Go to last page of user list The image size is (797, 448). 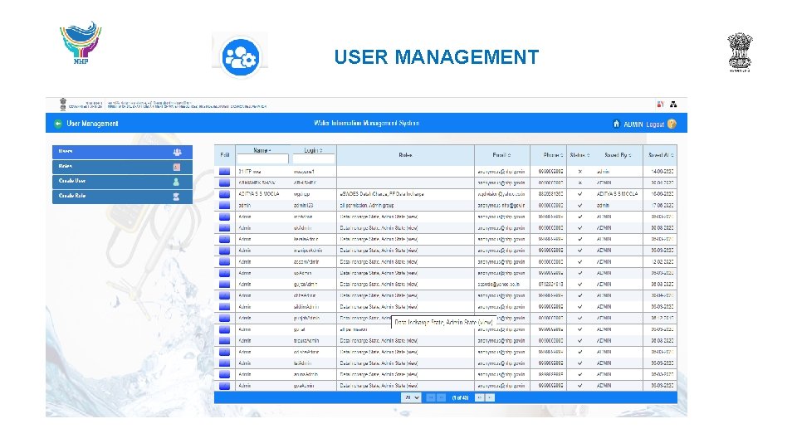pyautogui.click(x=490, y=397)
